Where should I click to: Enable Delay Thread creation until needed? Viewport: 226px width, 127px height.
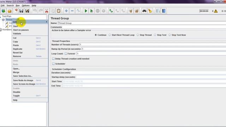tap(53, 59)
